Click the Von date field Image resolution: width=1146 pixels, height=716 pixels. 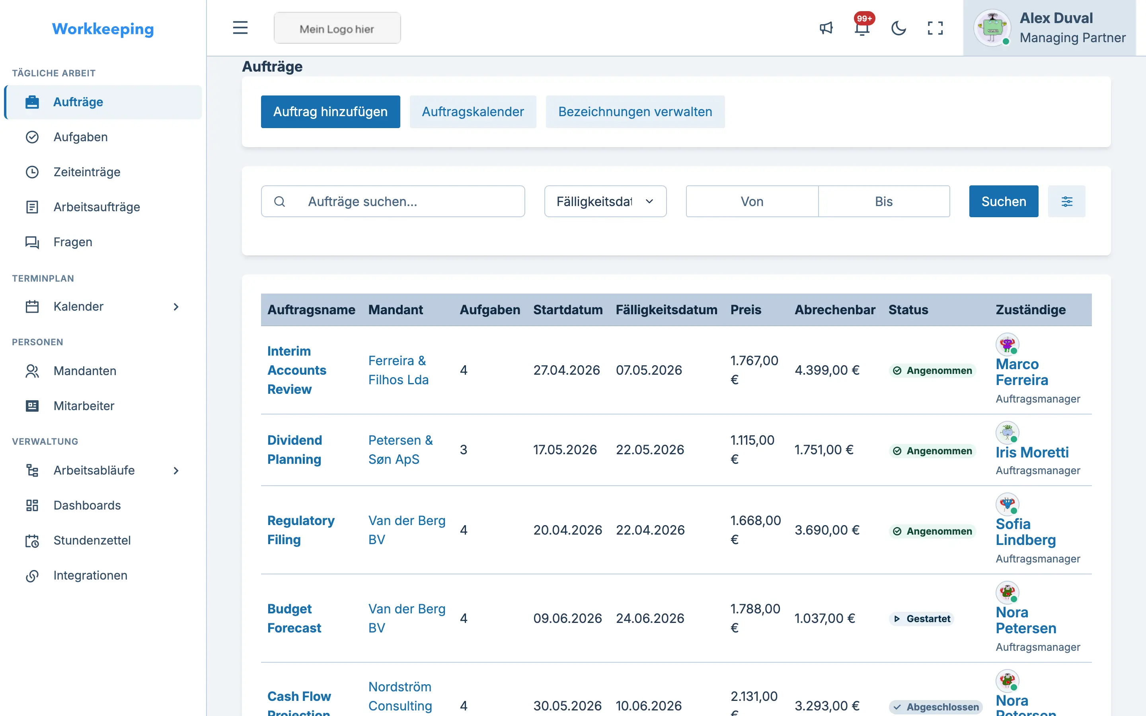[x=752, y=201]
